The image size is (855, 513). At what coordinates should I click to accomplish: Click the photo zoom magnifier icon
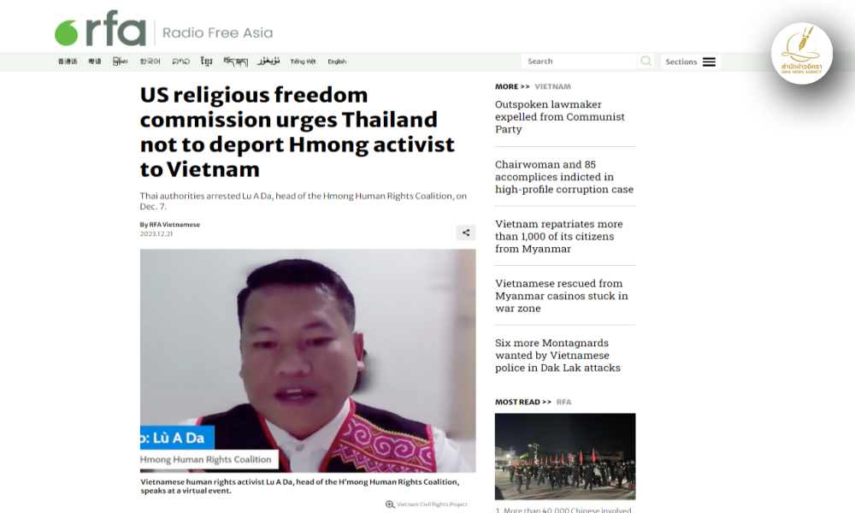(x=390, y=504)
